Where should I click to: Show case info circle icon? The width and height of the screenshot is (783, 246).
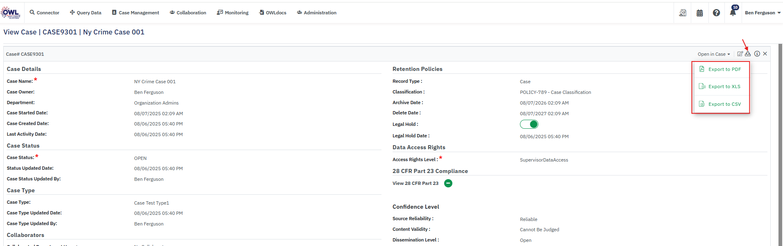757,54
